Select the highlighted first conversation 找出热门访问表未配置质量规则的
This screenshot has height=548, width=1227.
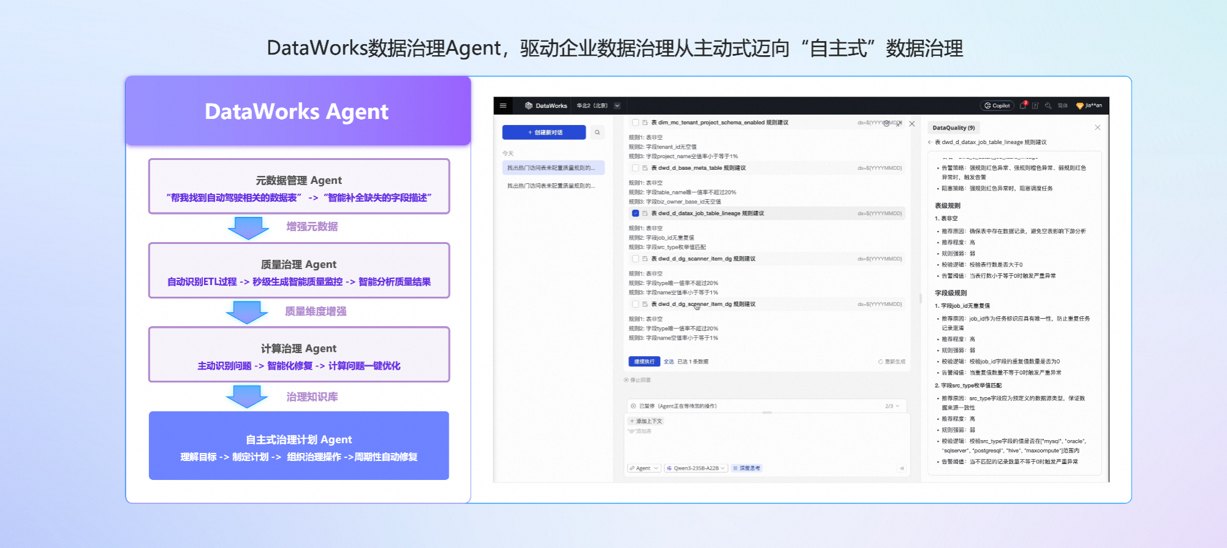pos(553,168)
